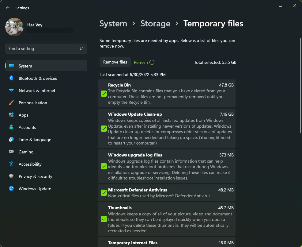Open Windows Update in the sidebar

point(46,188)
